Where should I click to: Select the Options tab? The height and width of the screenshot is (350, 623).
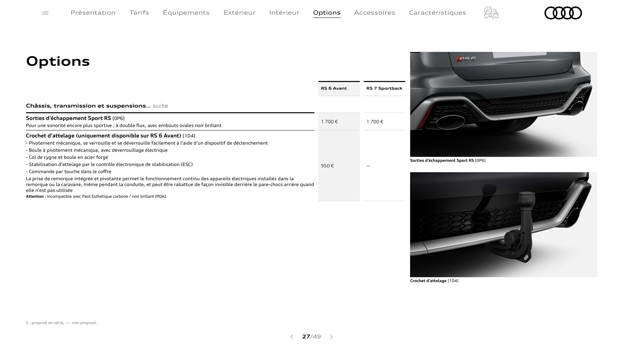327,13
